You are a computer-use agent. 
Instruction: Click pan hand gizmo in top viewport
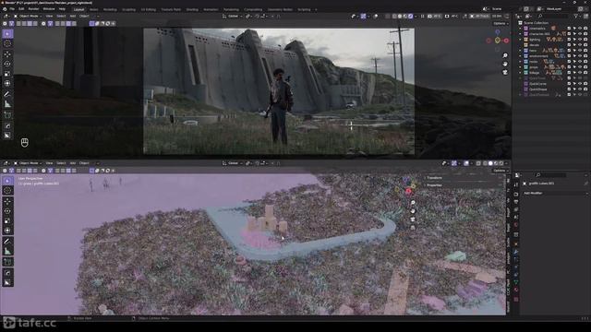pyautogui.click(x=505, y=64)
